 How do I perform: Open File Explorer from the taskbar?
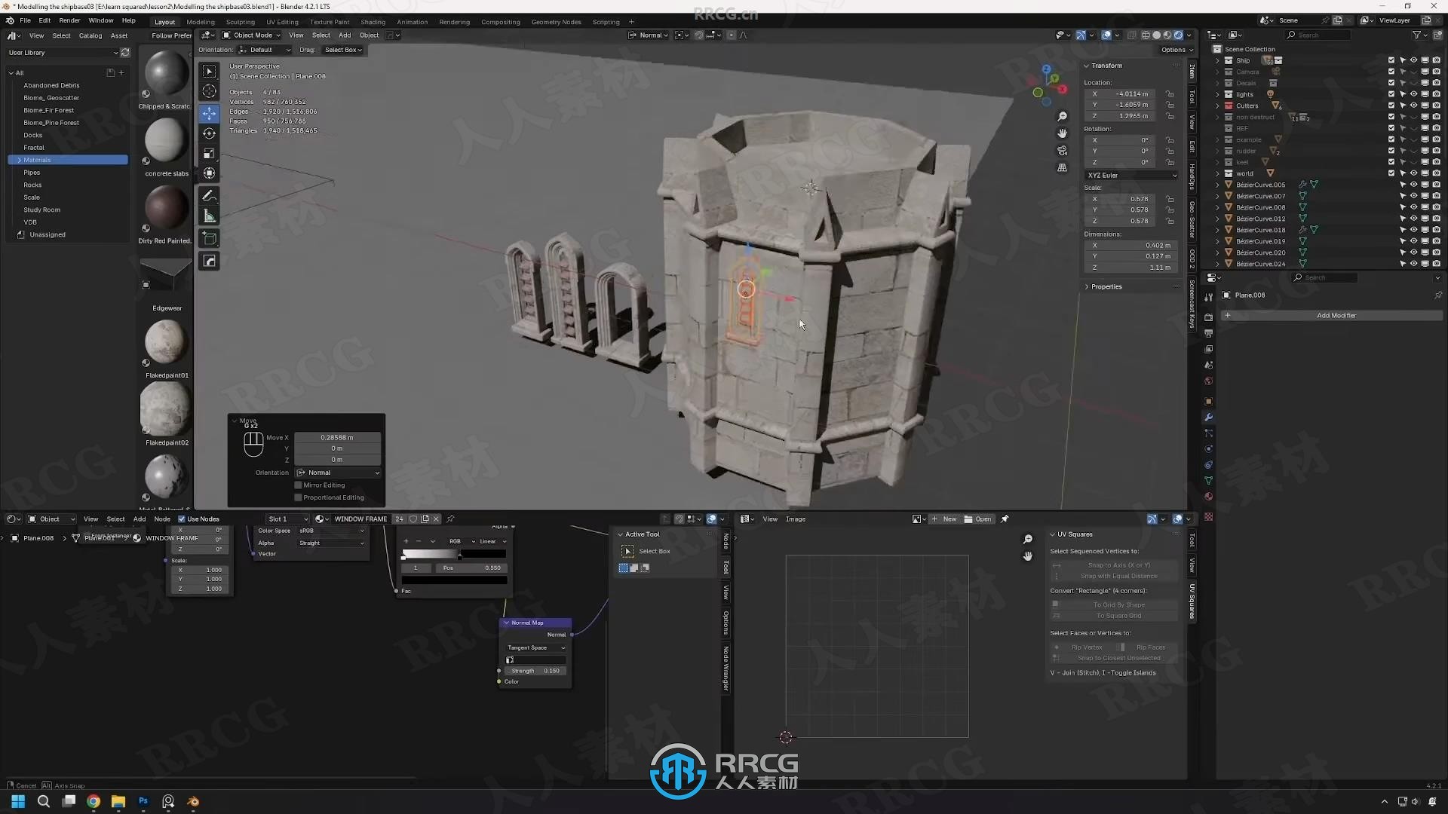tap(118, 801)
